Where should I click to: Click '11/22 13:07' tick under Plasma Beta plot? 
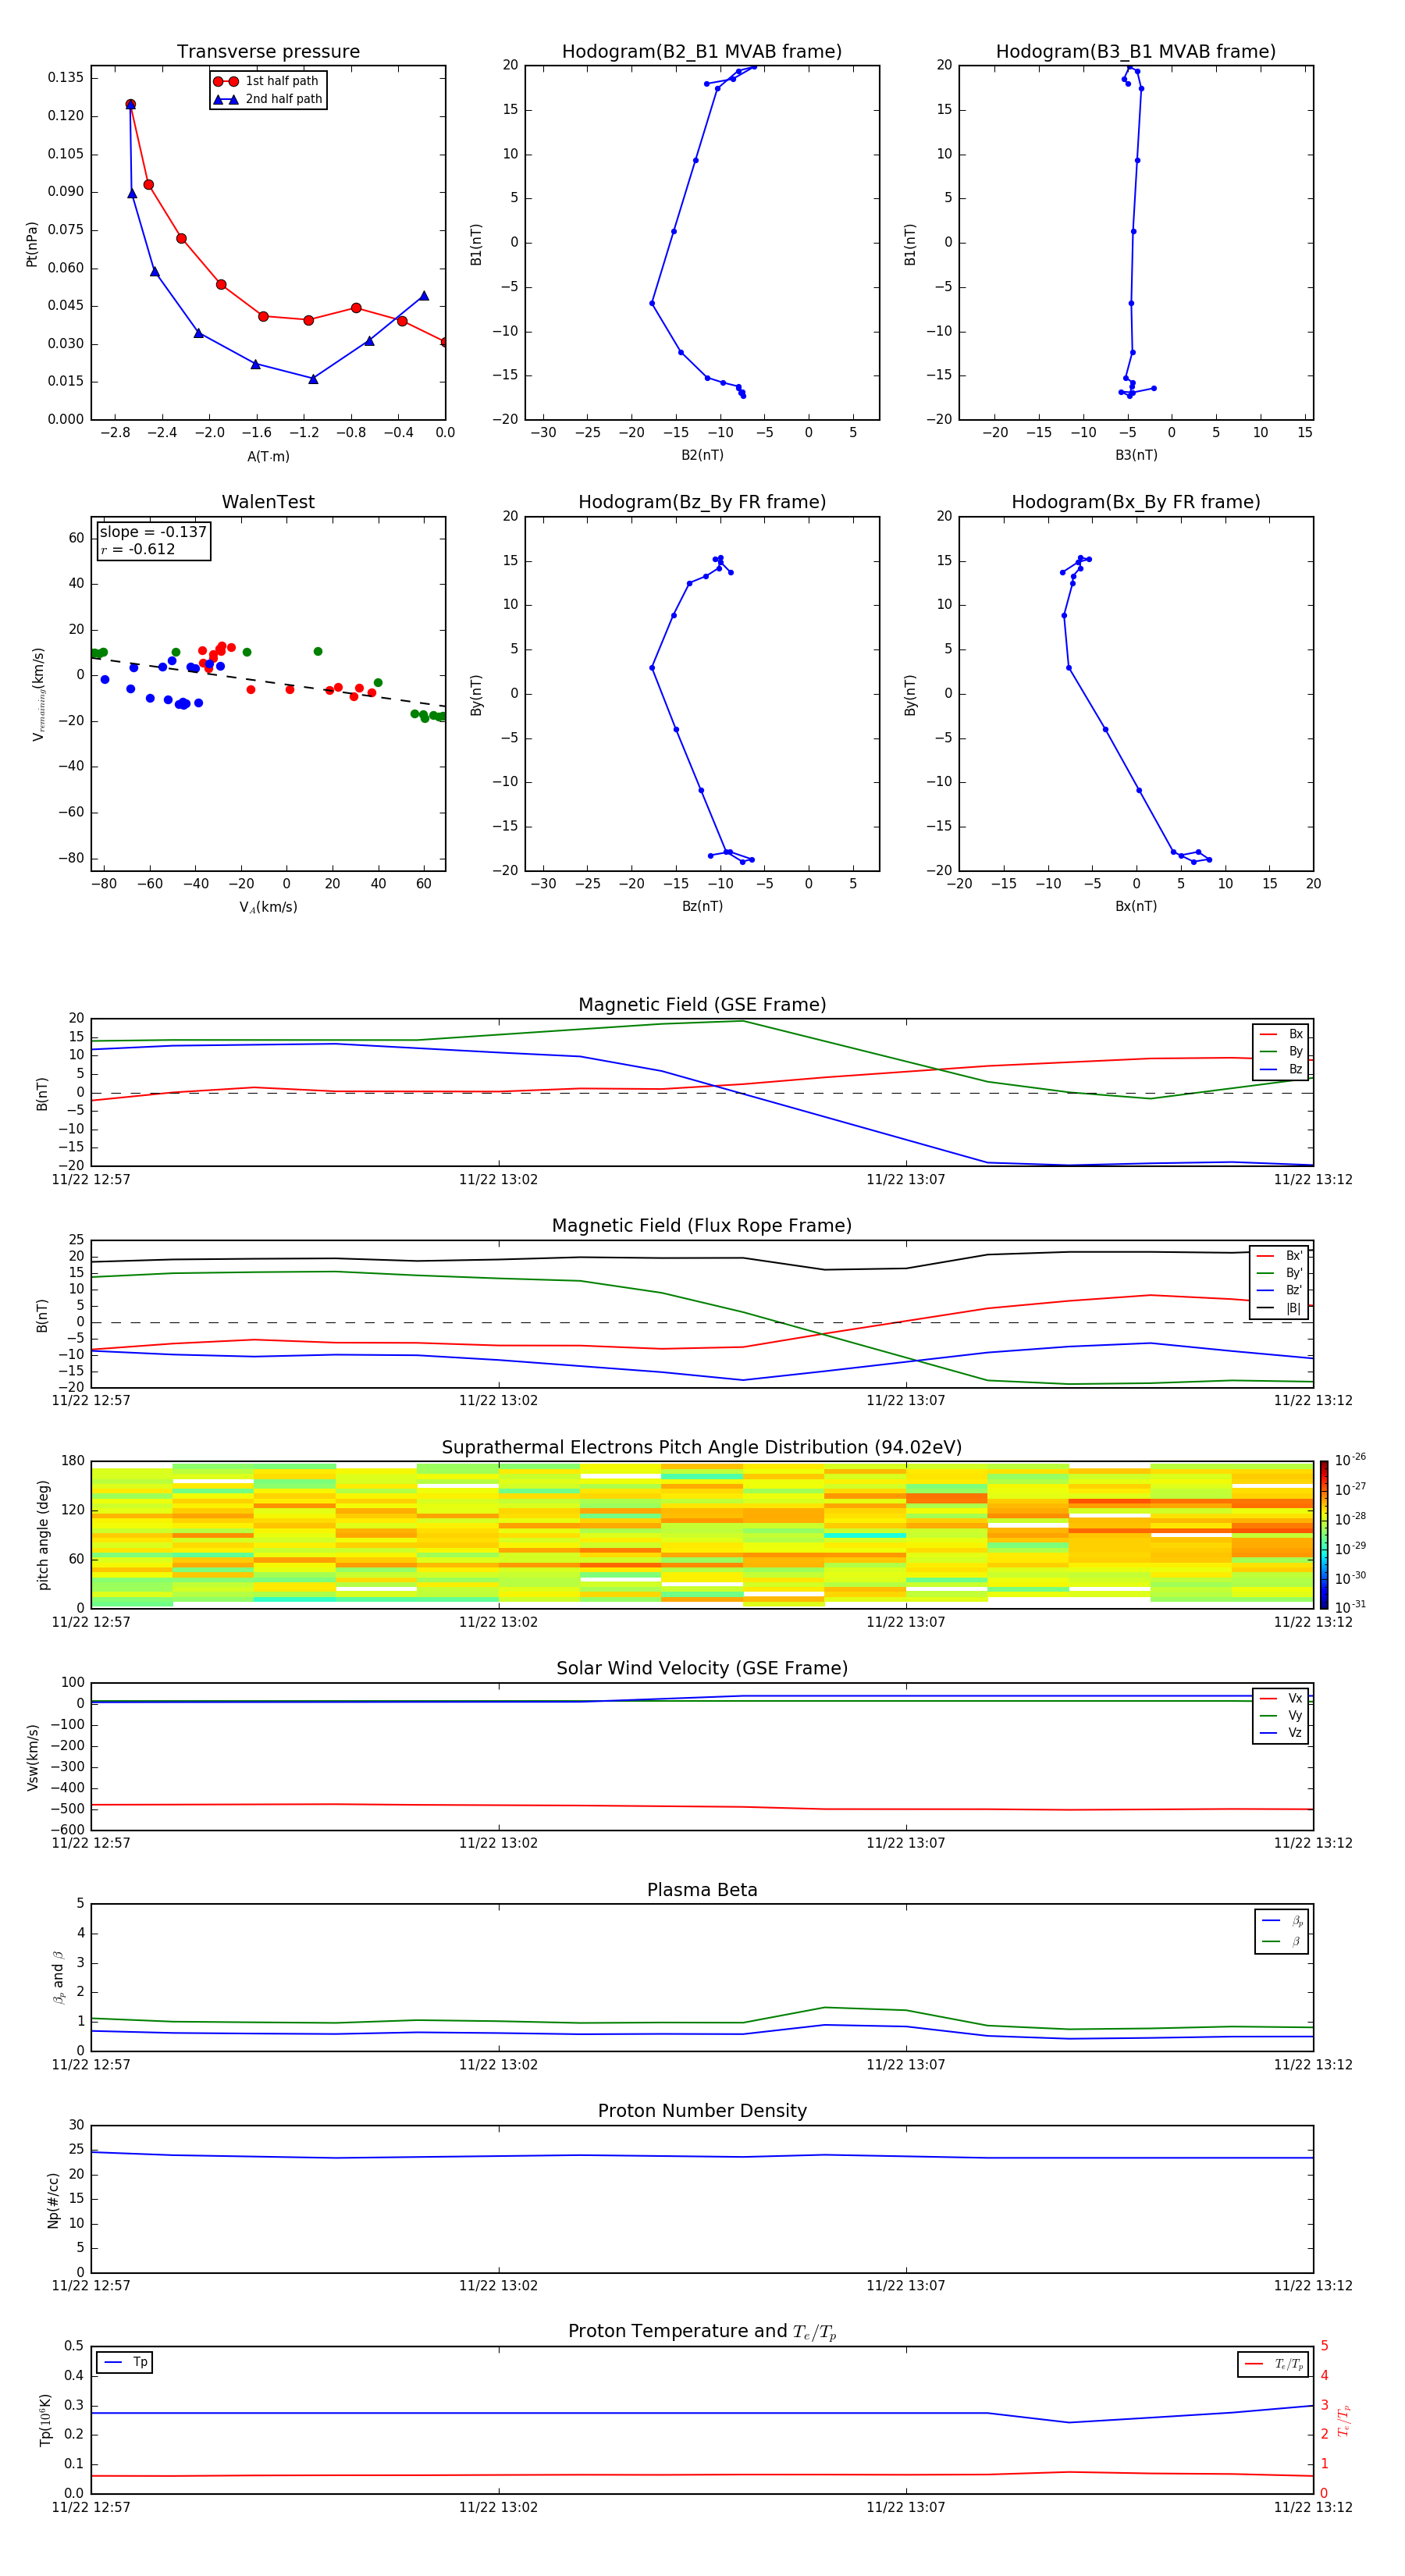(905, 2065)
